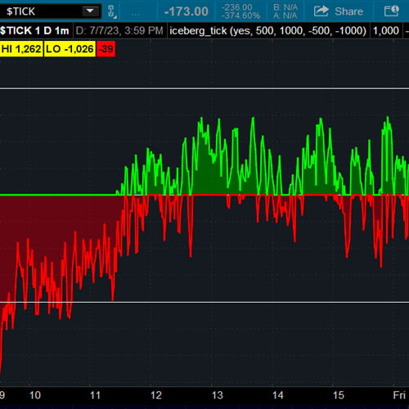Click the yellow HI 1,262 label
The height and width of the screenshot is (409, 409).
pyautogui.click(x=21, y=49)
